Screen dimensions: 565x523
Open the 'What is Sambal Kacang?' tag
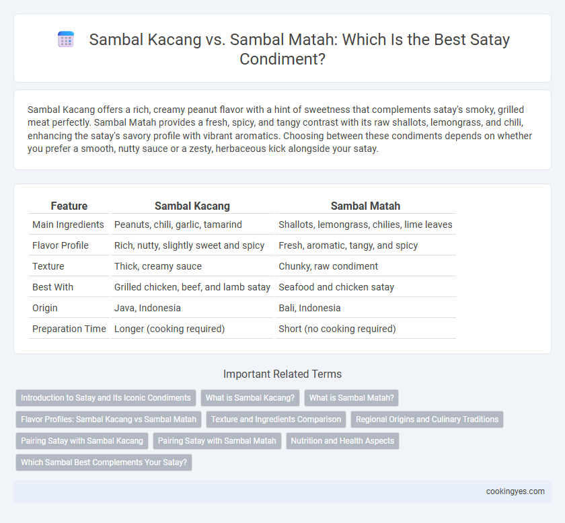250,398
